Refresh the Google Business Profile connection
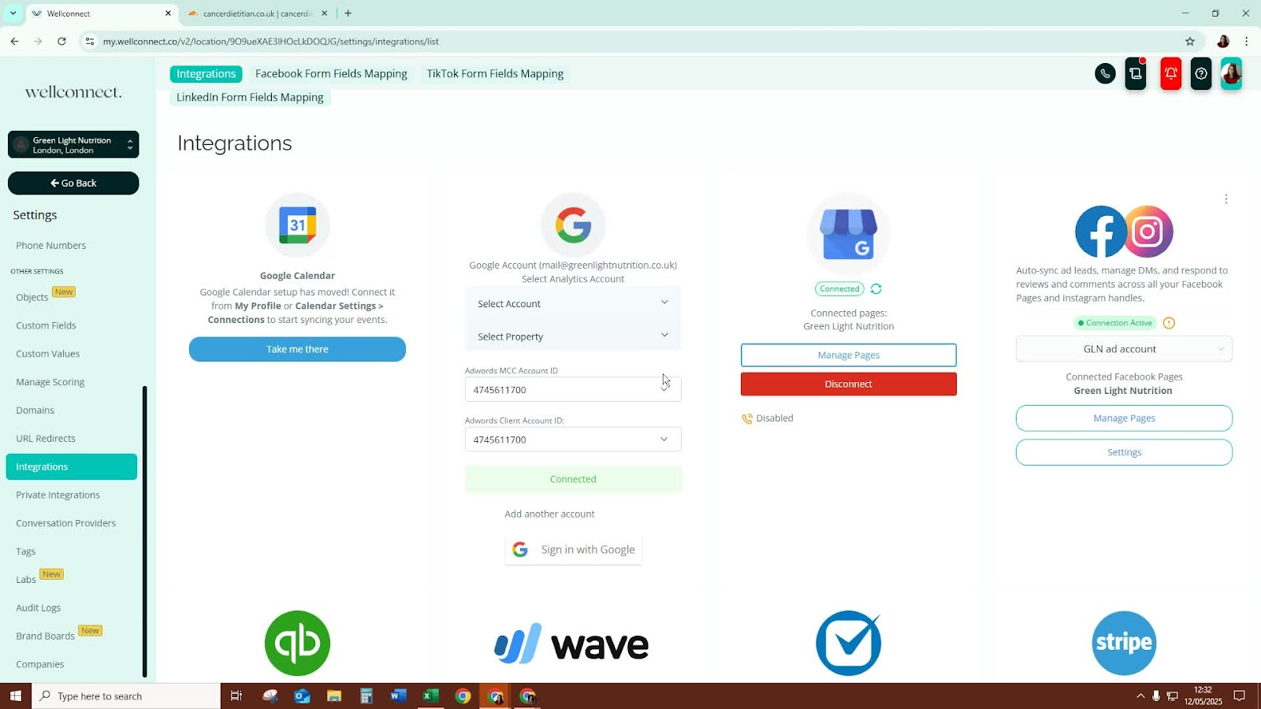1261x709 pixels. pos(876,289)
